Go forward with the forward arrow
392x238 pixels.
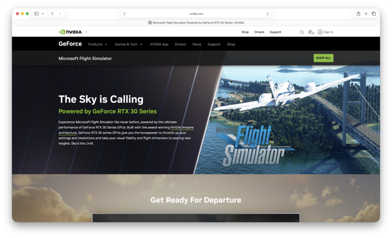[x=60, y=14]
